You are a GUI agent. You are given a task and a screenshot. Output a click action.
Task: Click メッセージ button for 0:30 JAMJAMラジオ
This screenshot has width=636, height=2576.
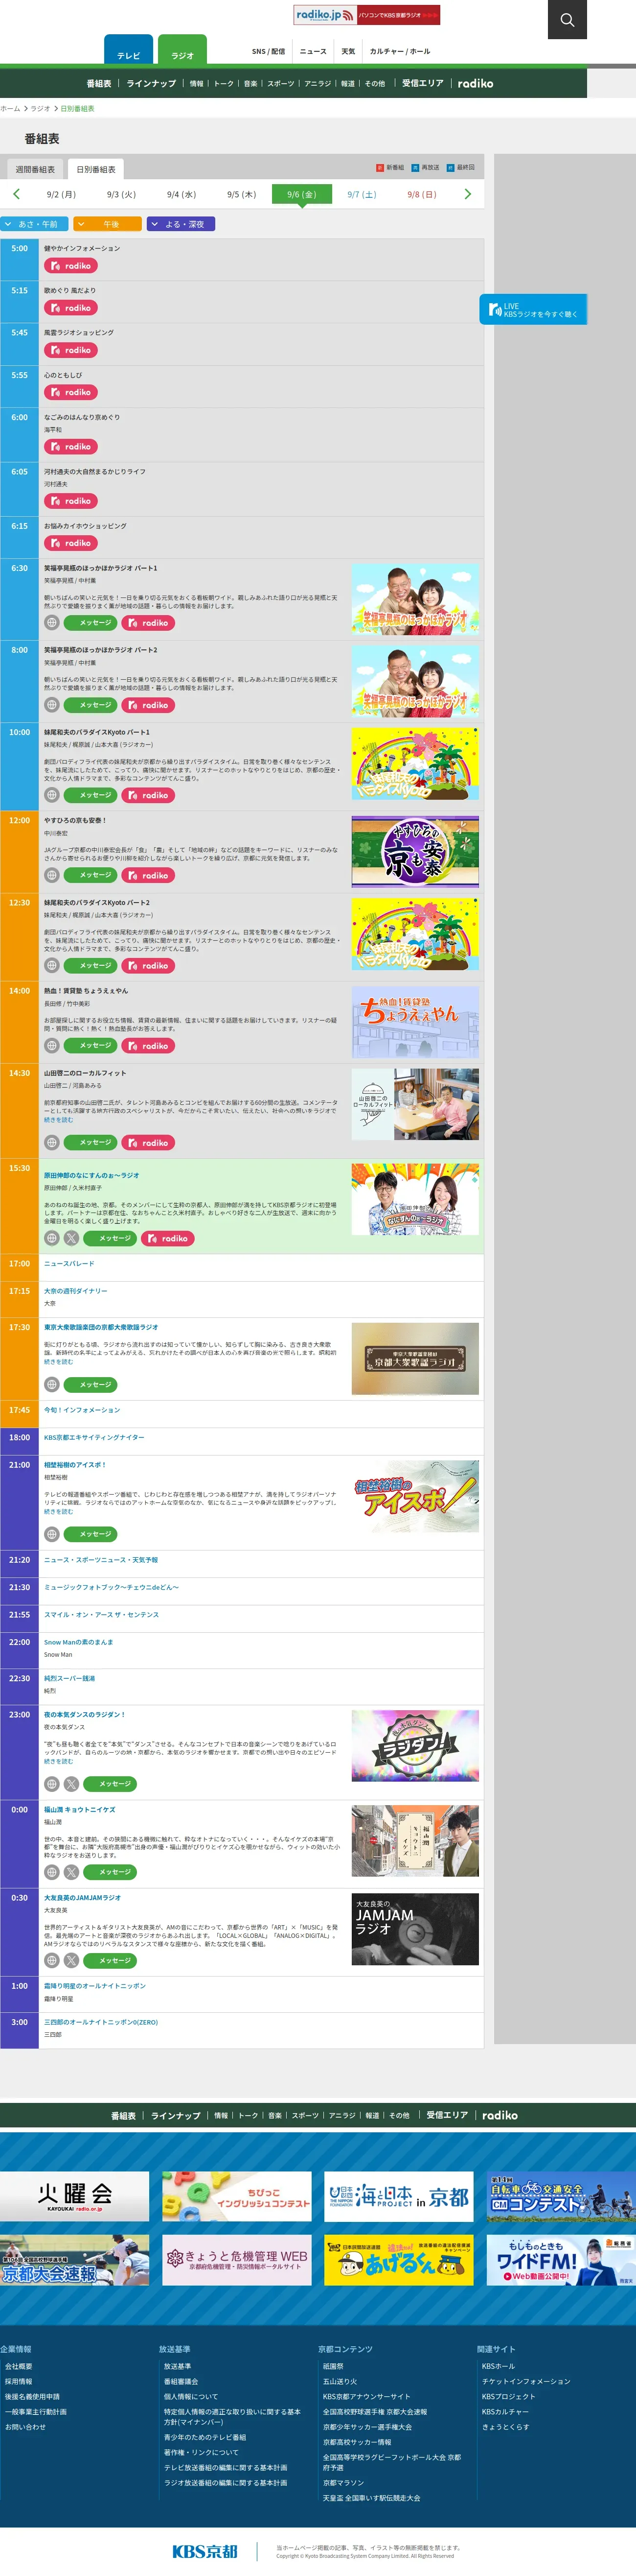tap(110, 1960)
